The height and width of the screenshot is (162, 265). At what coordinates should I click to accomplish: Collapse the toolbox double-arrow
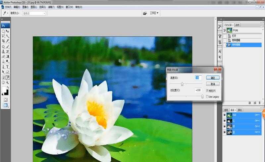pyautogui.click(x=2, y=19)
